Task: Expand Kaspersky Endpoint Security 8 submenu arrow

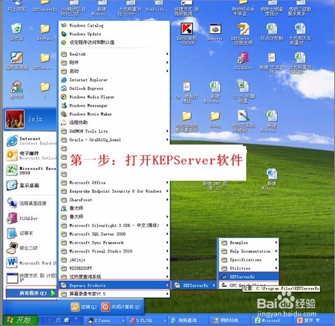Action: pyautogui.click(x=167, y=191)
